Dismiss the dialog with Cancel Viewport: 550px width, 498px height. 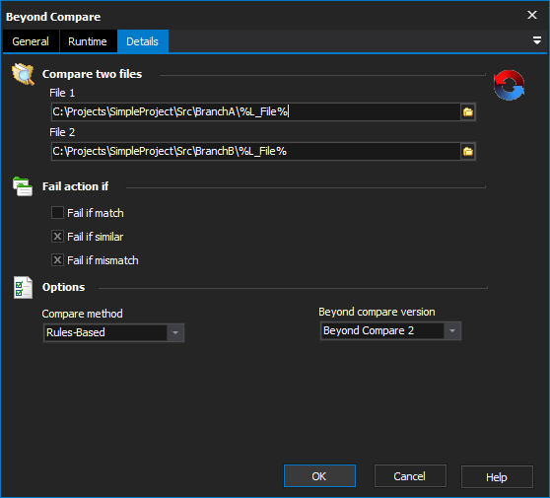(410, 476)
